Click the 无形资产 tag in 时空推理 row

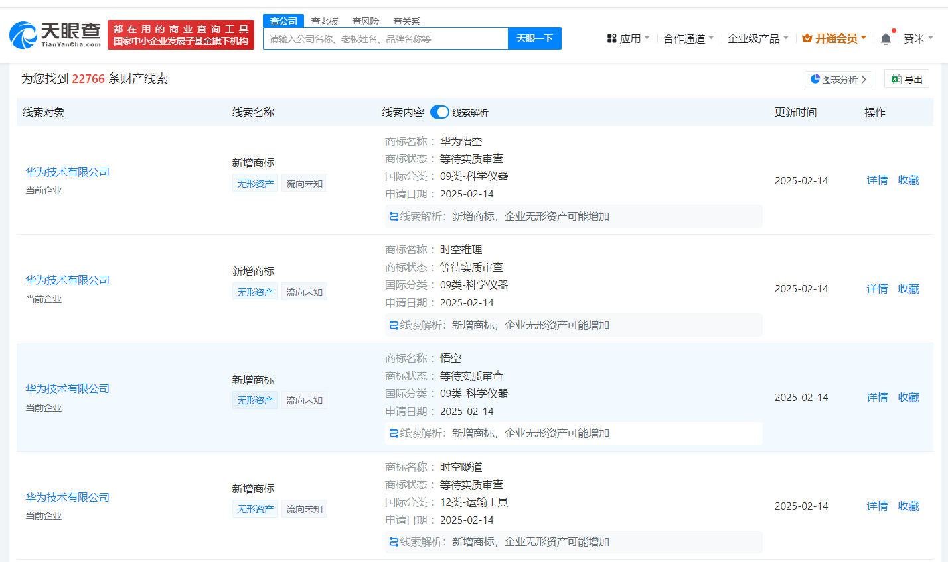click(x=256, y=292)
